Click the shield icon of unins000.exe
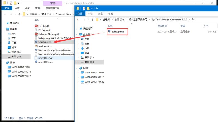The image size is (218, 122). (36, 62)
